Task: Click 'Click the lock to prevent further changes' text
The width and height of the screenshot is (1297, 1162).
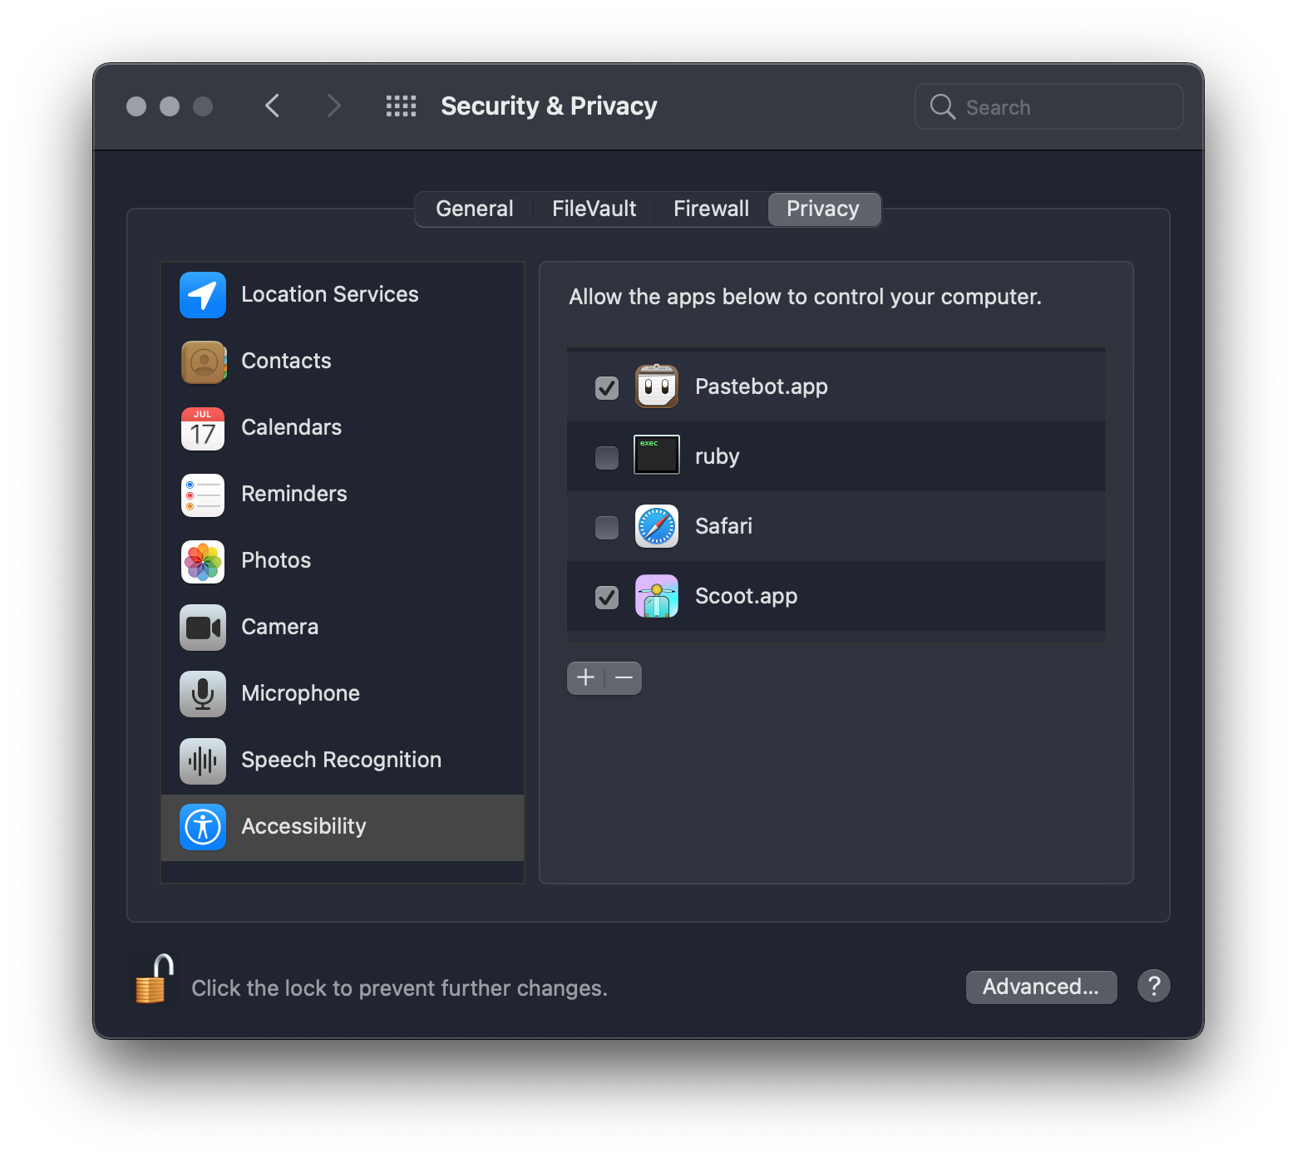Action: 399,987
